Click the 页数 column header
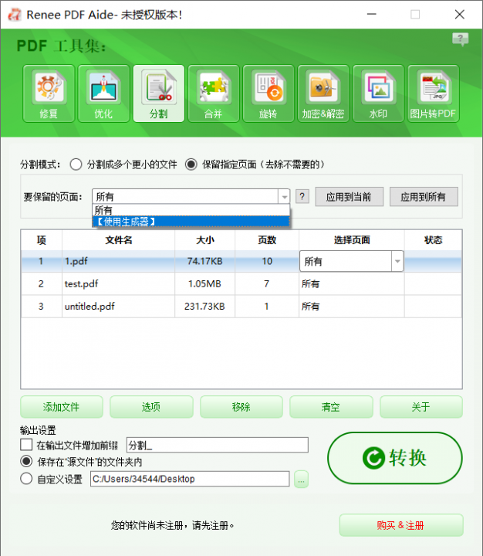The height and width of the screenshot is (556, 483). 267,240
